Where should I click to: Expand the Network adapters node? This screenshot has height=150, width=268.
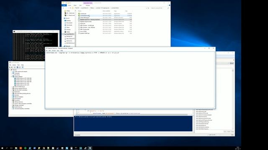[x=11, y=97]
